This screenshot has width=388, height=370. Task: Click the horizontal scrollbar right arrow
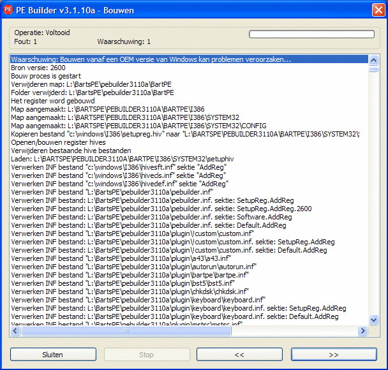click(x=363, y=330)
